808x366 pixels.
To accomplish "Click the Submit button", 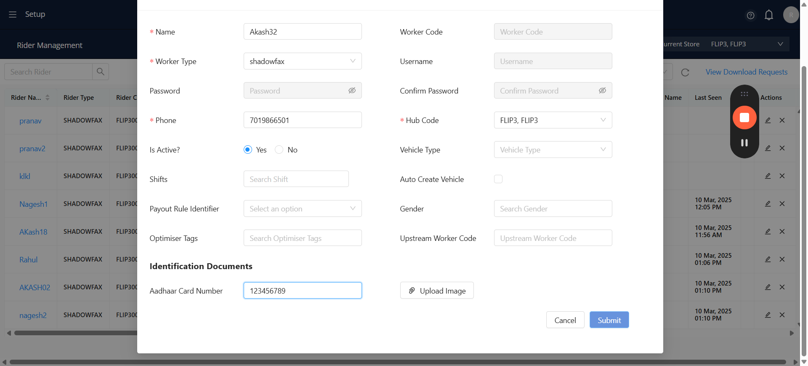I will [609, 320].
